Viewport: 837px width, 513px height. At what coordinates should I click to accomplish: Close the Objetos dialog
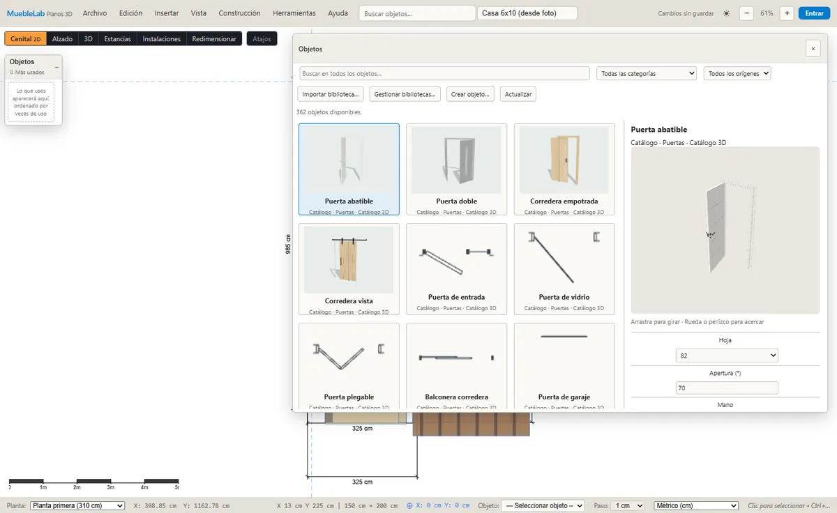click(x=813, y=48)
